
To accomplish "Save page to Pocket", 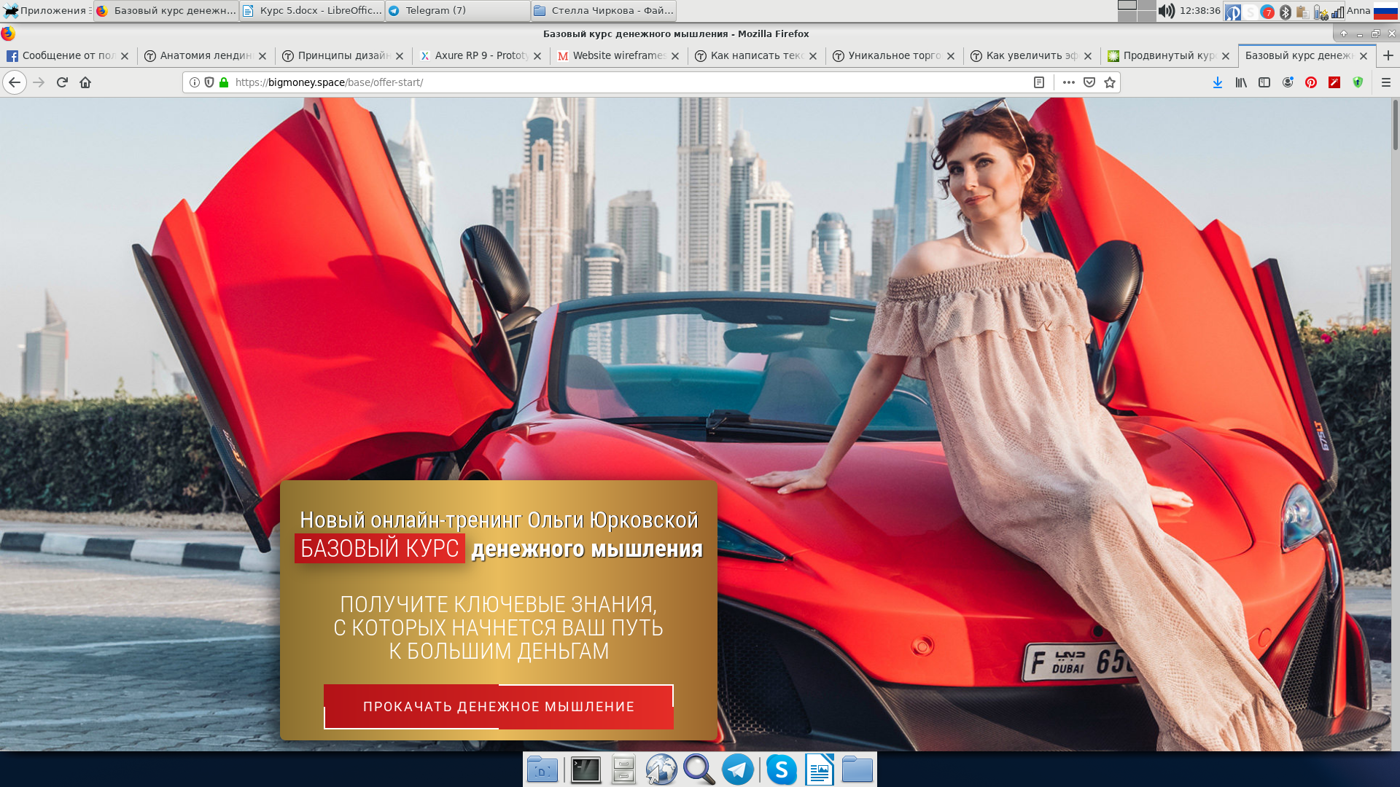I will 1089,82.
